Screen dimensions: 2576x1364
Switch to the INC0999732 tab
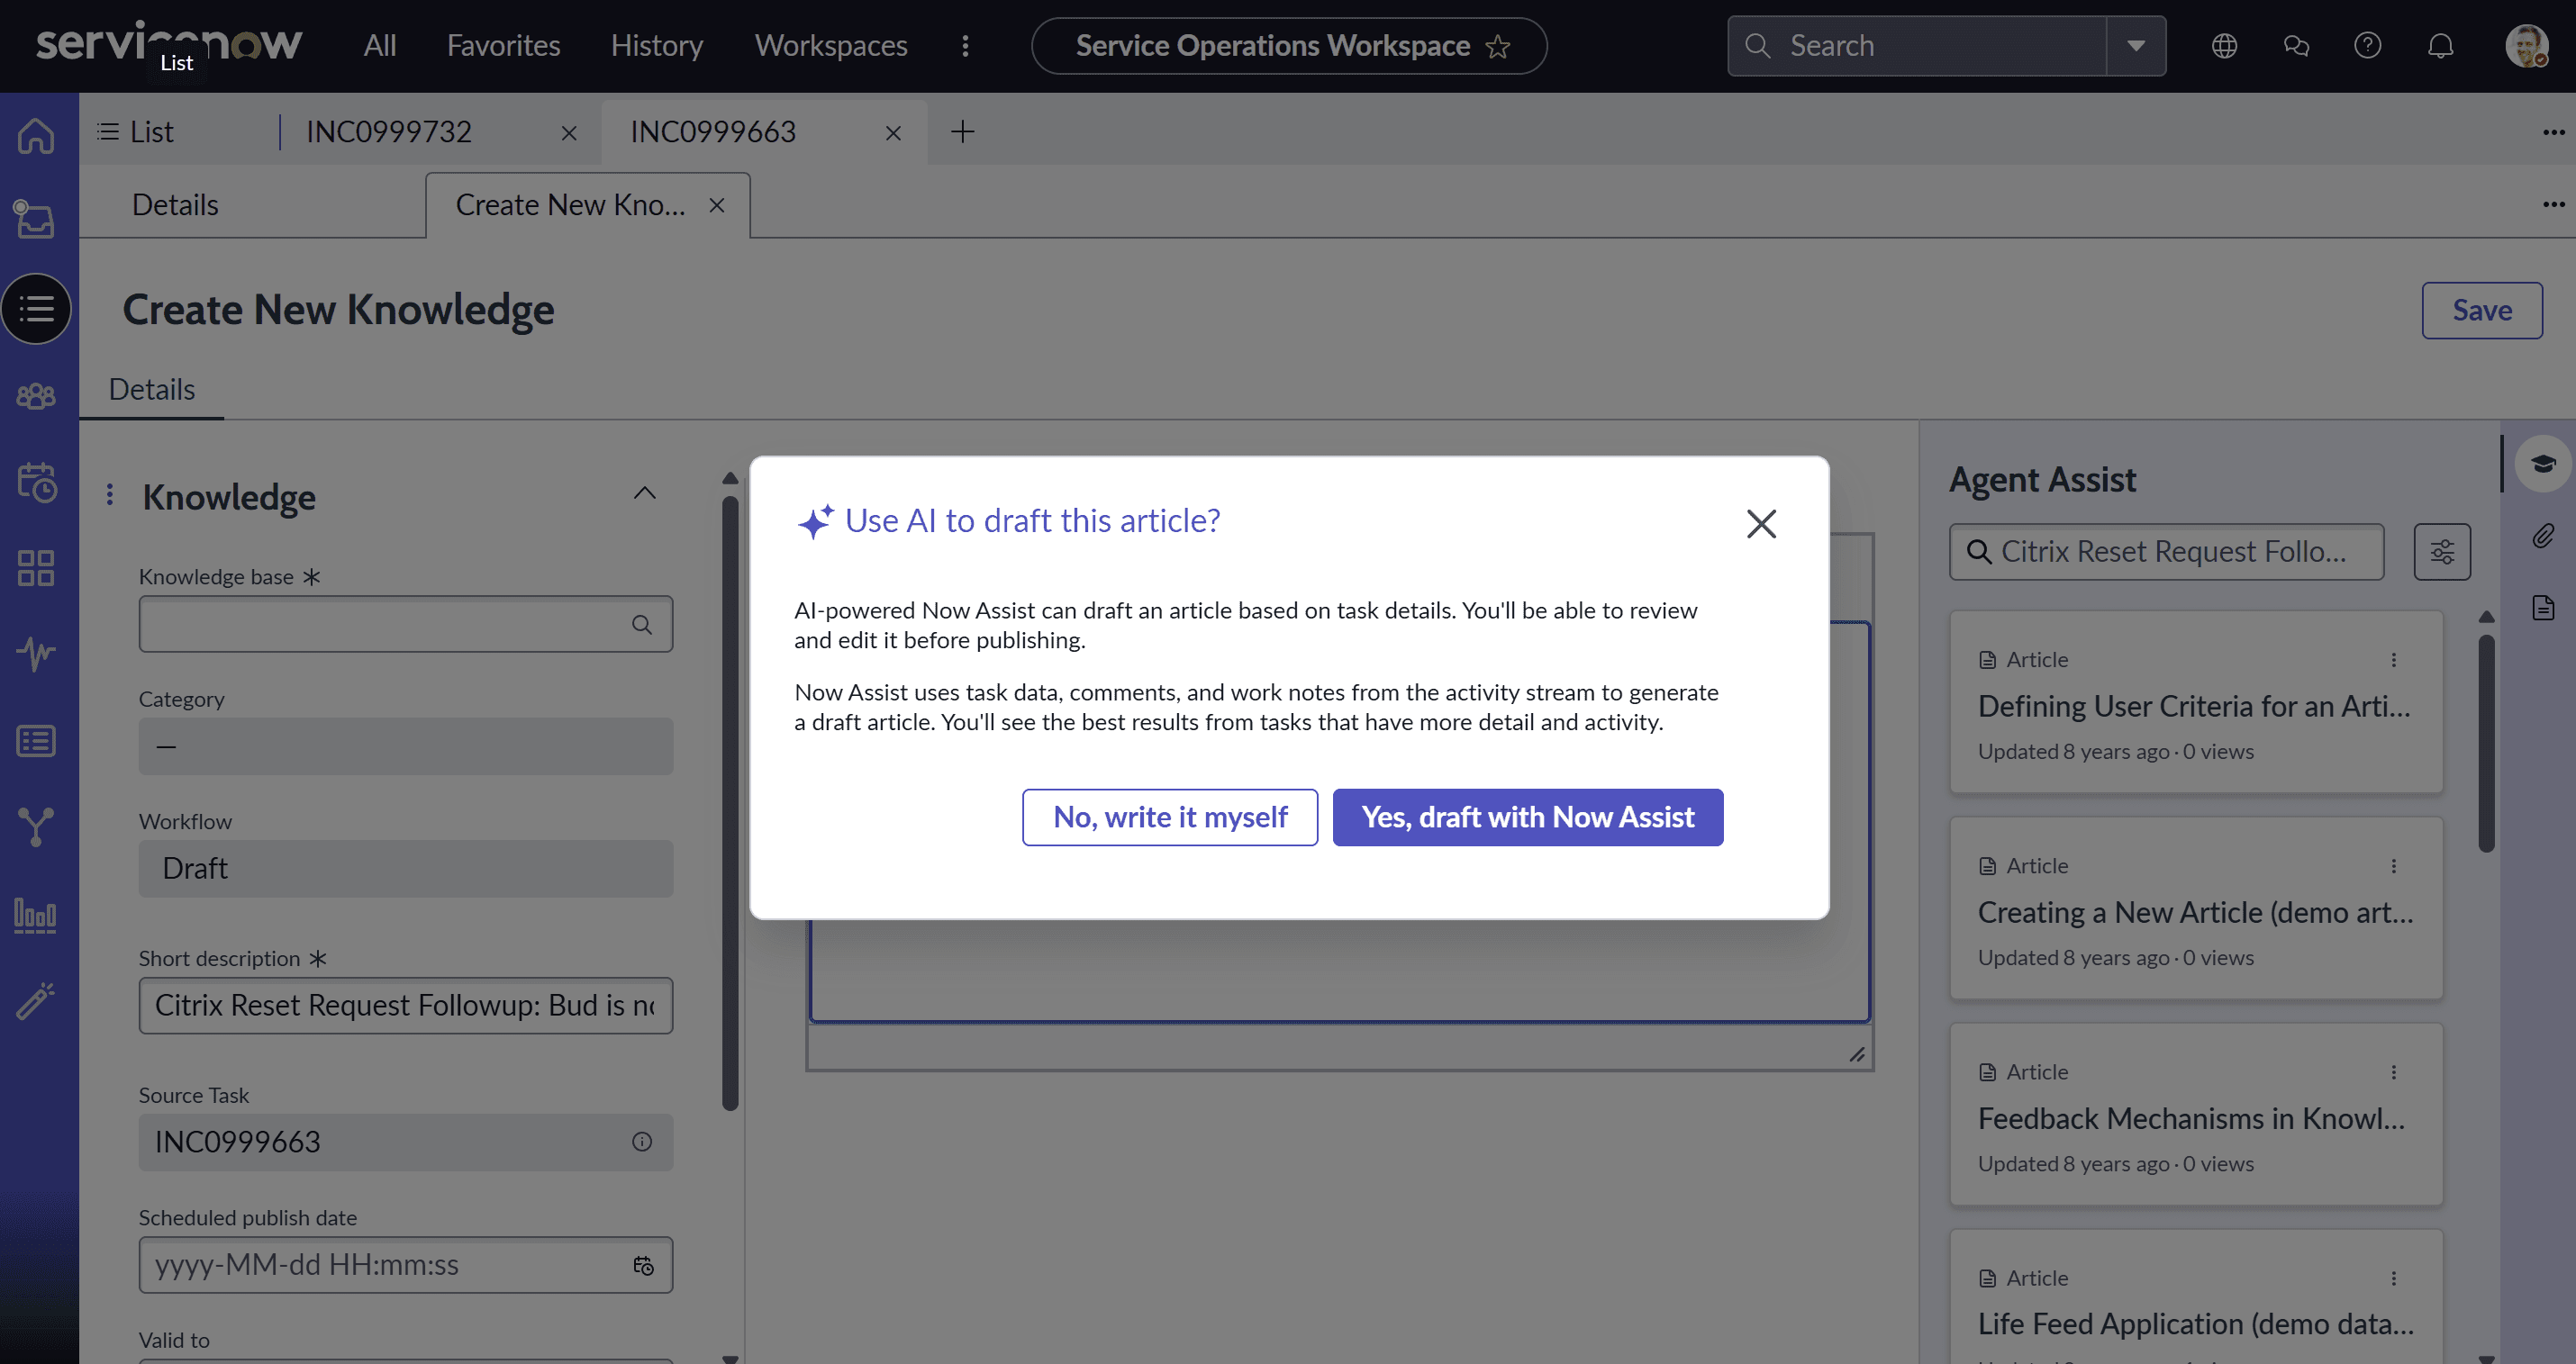coord(389,132)
